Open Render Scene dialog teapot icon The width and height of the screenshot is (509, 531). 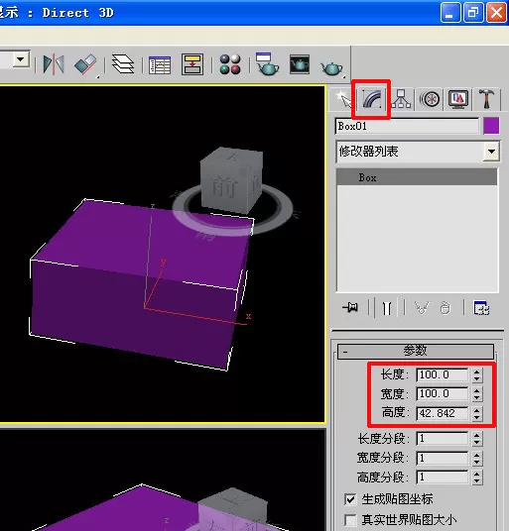tap(267, 64)
